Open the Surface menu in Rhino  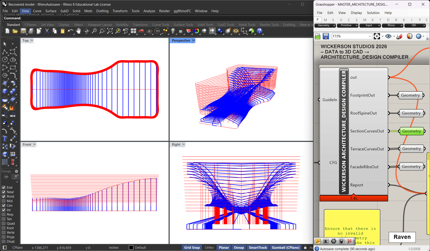pos(51,11)
